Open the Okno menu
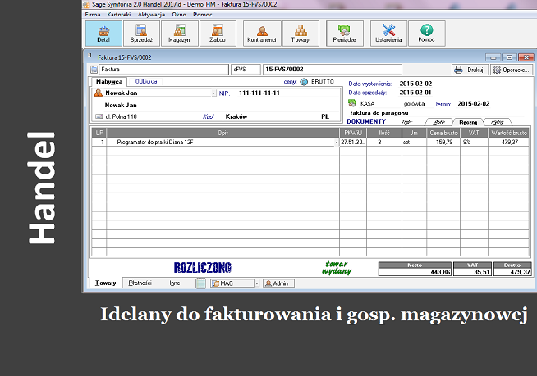537x376 pixels. pyautogui.click(x=179, y=15)
